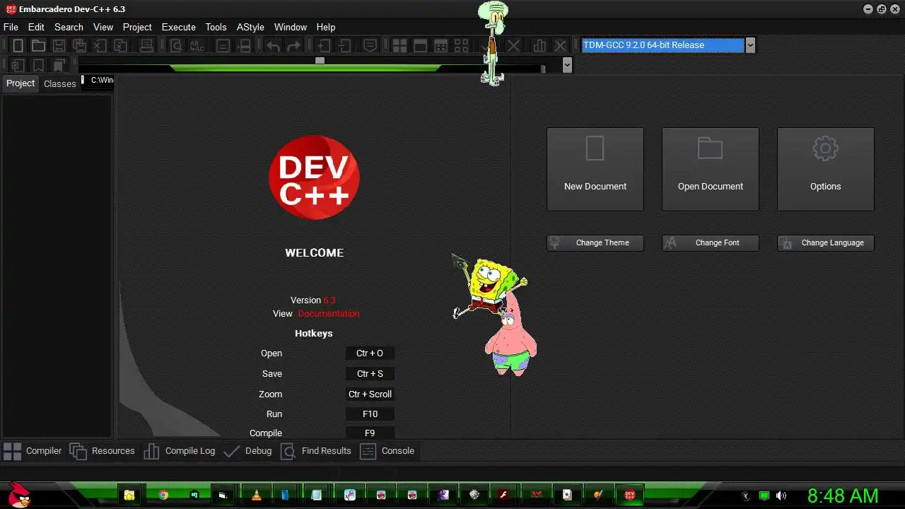Click the Print toolbar icon

146,46
